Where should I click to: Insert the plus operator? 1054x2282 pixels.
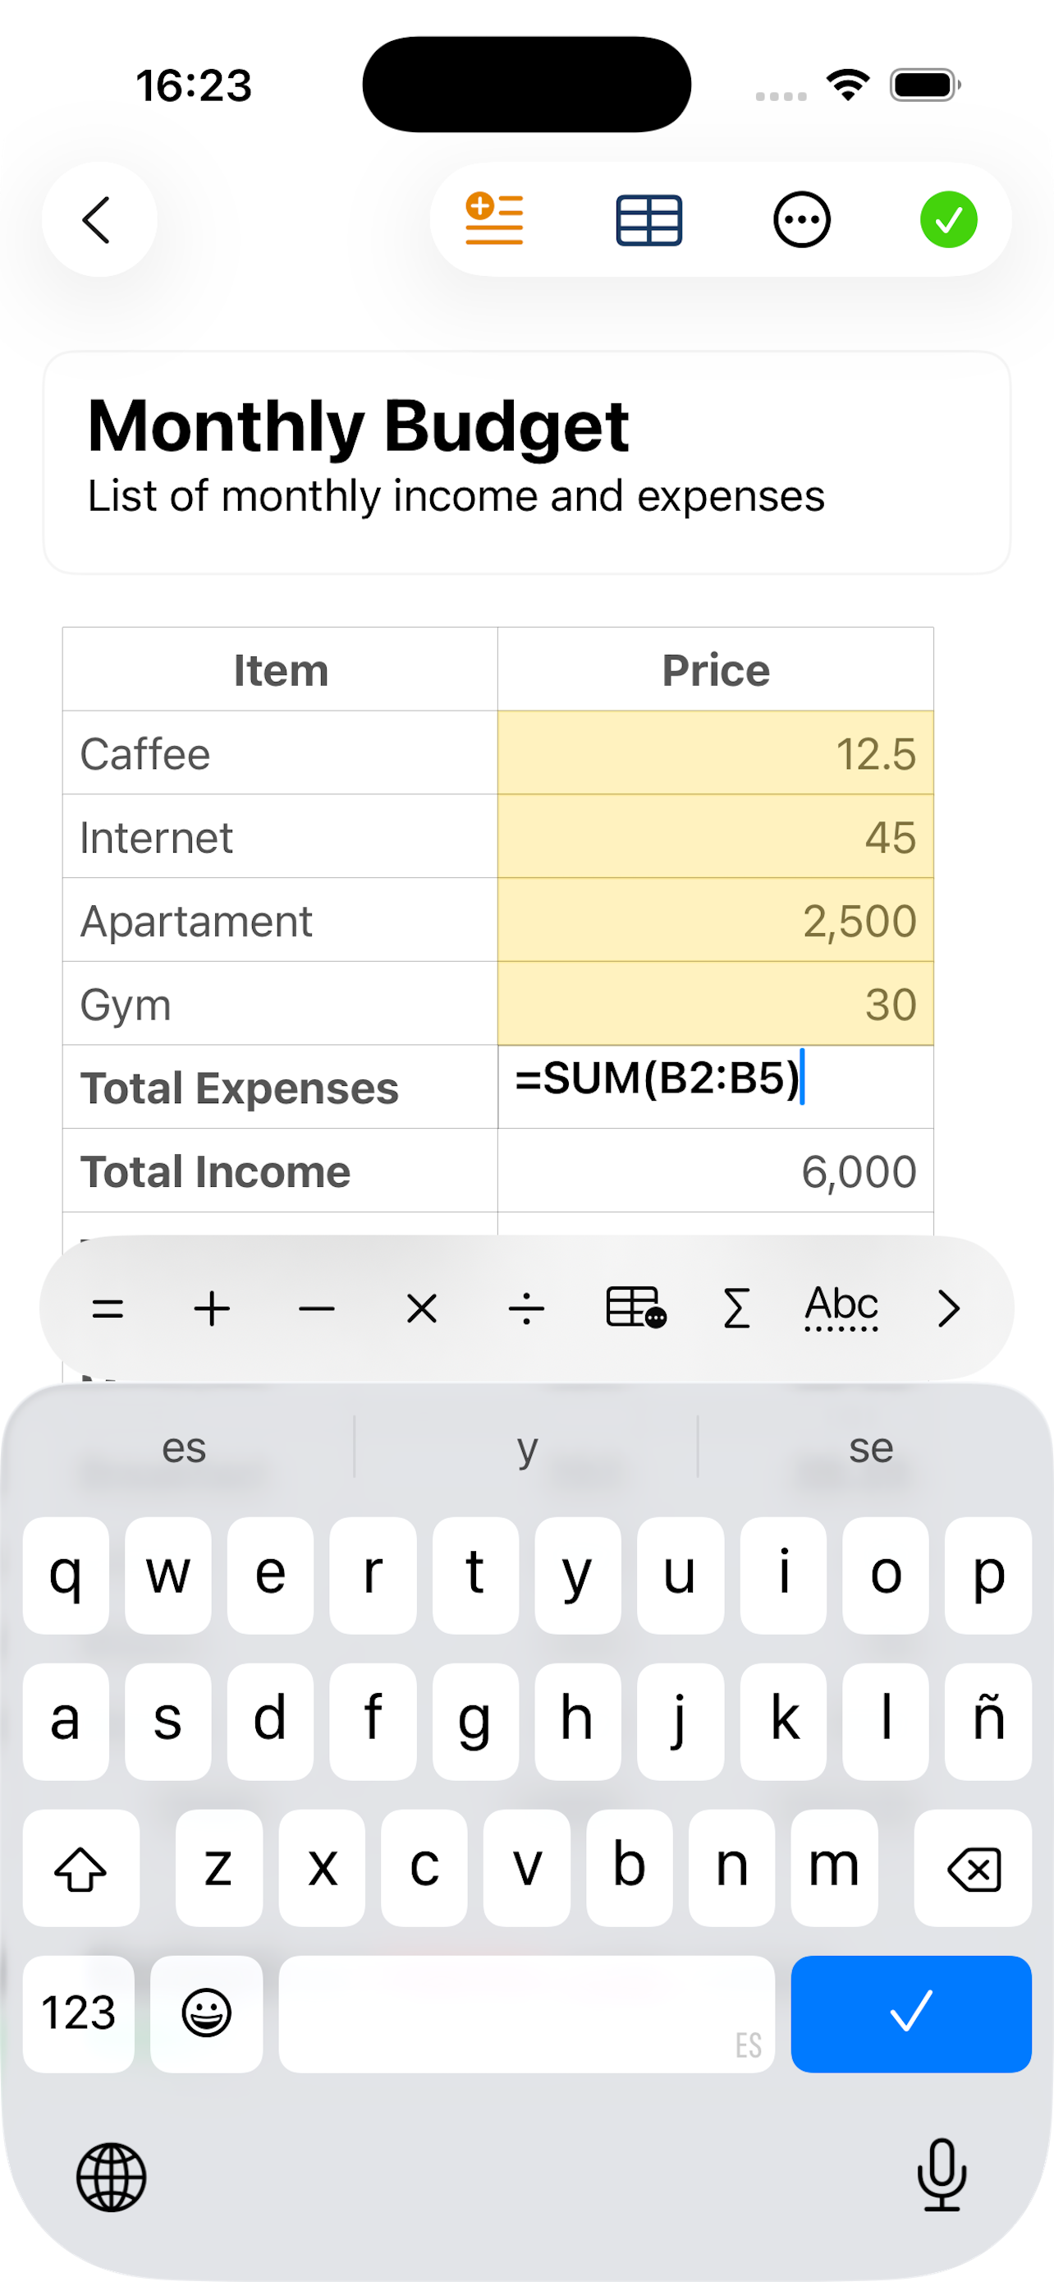point(213,1309)
